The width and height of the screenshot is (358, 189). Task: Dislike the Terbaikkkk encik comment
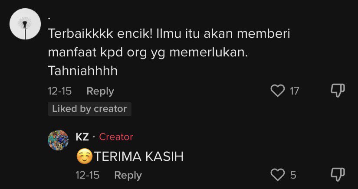point(338,91)
